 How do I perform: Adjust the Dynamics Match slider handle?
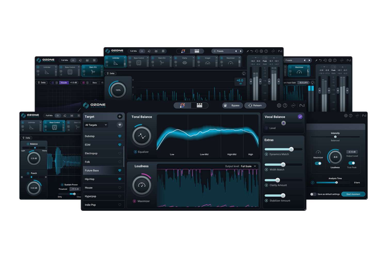(291, 149)
